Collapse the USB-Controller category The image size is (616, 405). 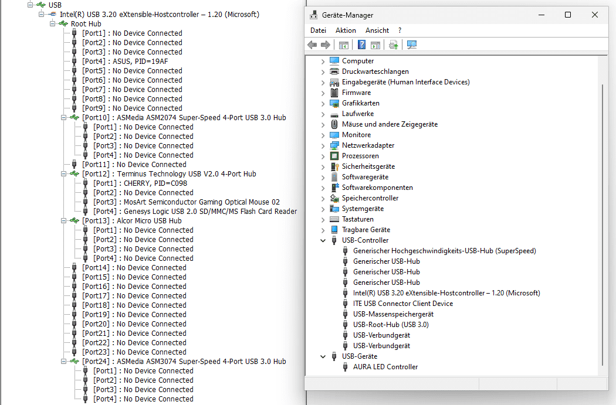[x=323, y=240]
